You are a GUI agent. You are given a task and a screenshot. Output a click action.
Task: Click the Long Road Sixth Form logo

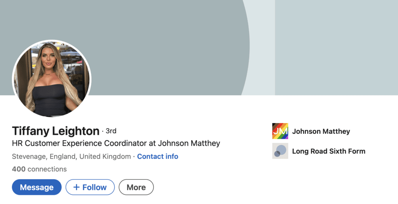point(280,151)
